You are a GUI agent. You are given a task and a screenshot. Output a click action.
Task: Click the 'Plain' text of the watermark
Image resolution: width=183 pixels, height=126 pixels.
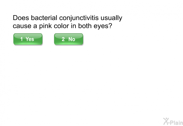coord(177,123)
